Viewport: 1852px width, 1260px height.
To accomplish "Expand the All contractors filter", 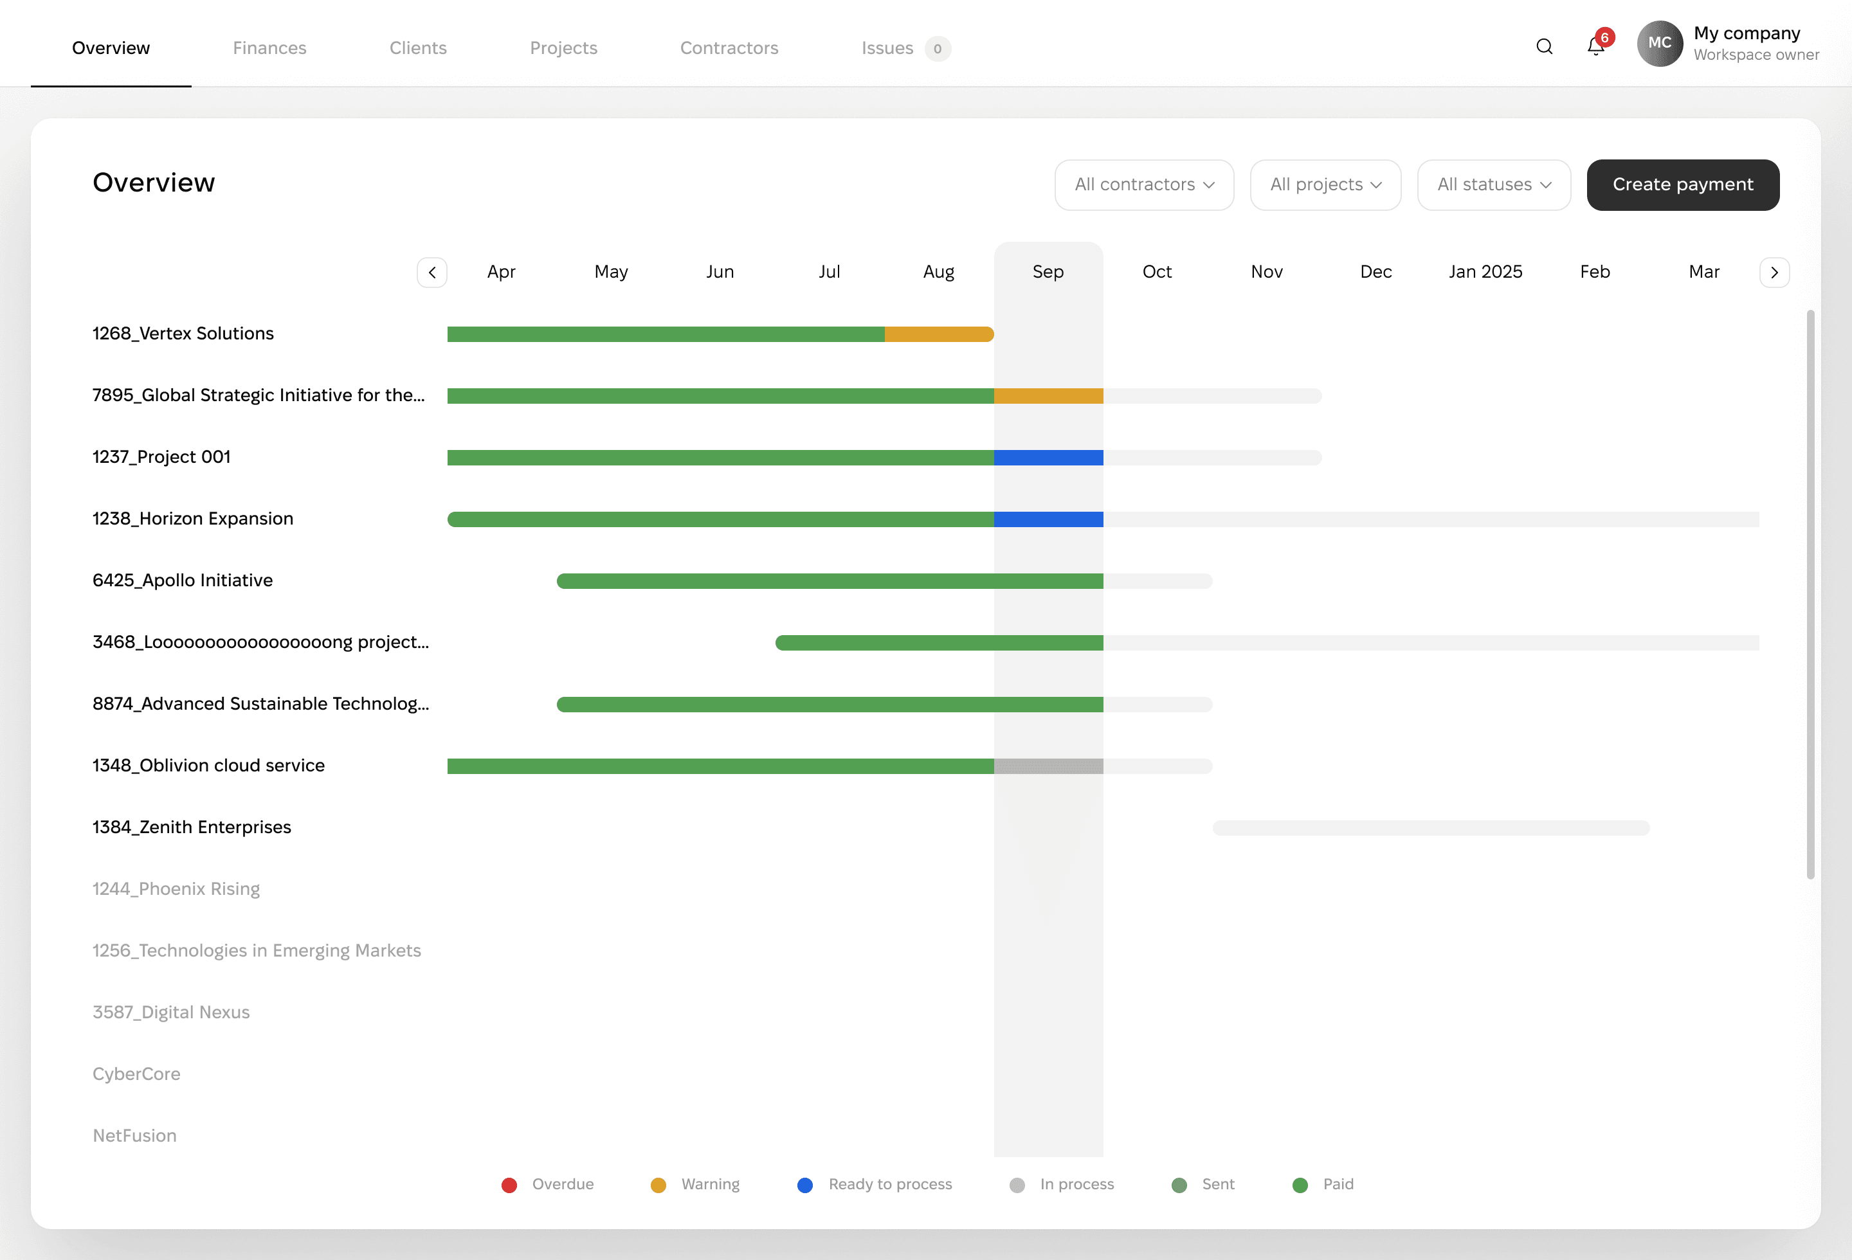I will 1143,184.
